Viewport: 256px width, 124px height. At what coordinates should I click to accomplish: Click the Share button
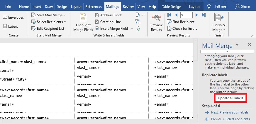point(243,6)
